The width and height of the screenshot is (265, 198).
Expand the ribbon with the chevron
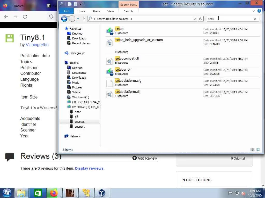[254, 11]
